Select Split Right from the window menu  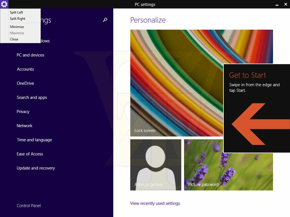17,18
